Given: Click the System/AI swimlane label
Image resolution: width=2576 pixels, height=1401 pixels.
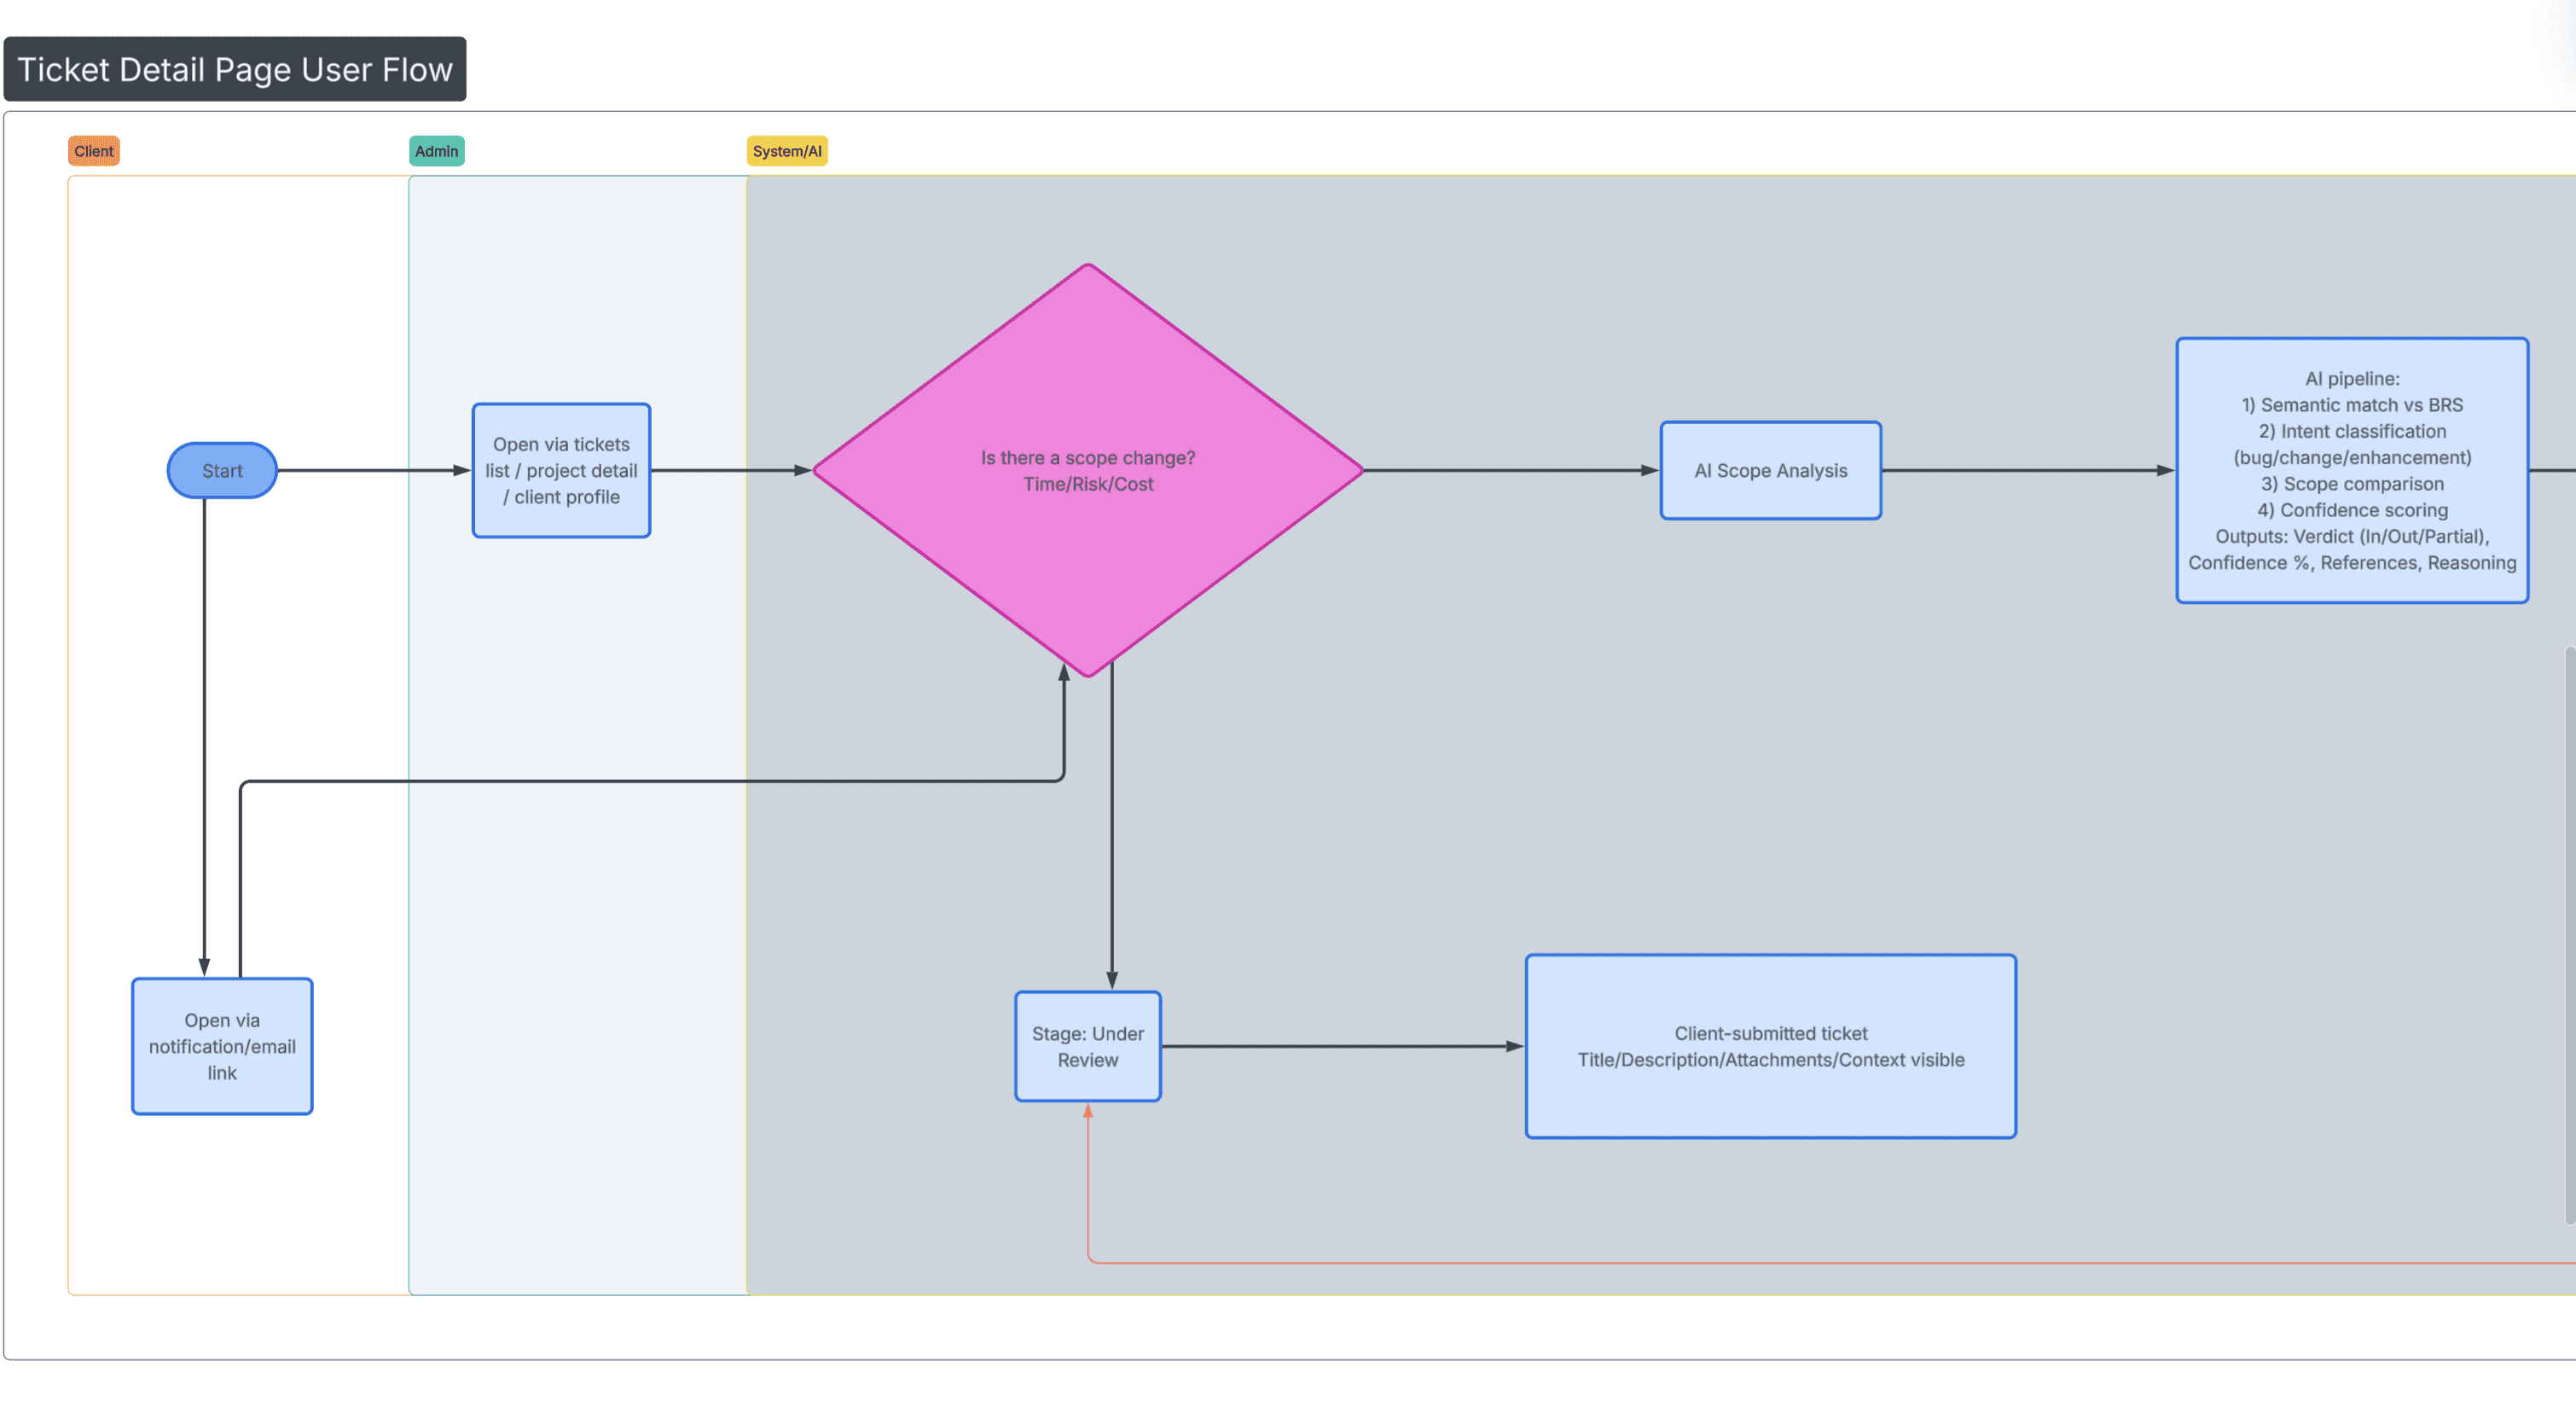Looking at the screenshot, I should [x=787, y=151].
